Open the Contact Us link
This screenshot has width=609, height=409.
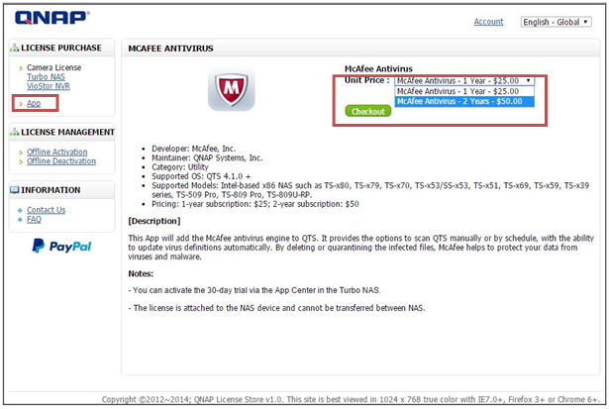(46, 210)
